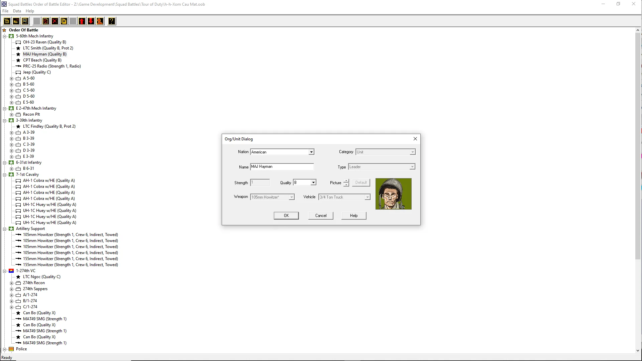Click OK in the Org/Unit Dialog
Screen dimensions: 642x361
point(286,216)
